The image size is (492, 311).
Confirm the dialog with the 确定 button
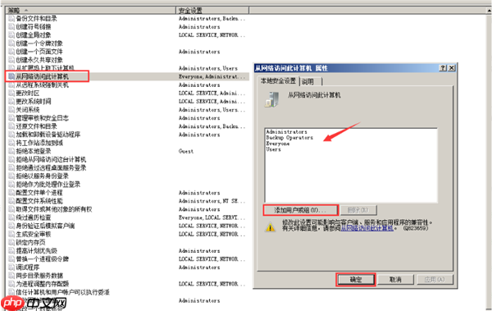(x=356, y=279)
